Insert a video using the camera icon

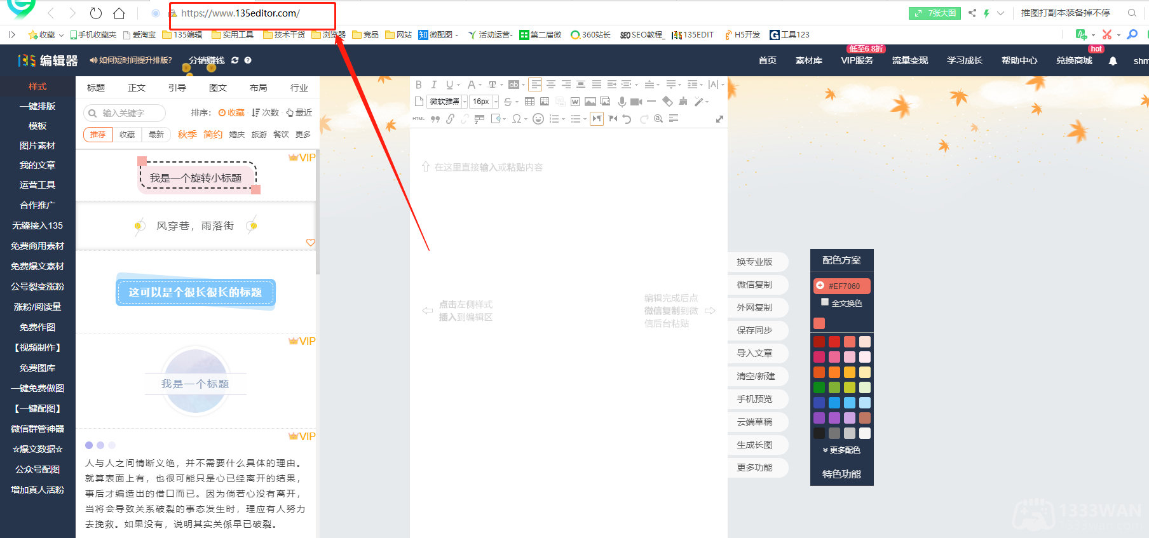pos(636,102)
